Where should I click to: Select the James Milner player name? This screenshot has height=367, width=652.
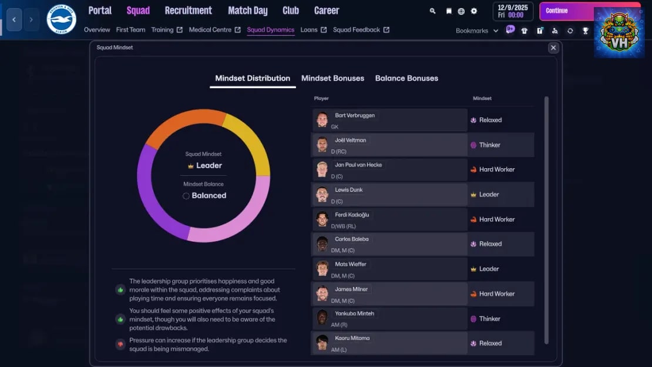[351, 289]
